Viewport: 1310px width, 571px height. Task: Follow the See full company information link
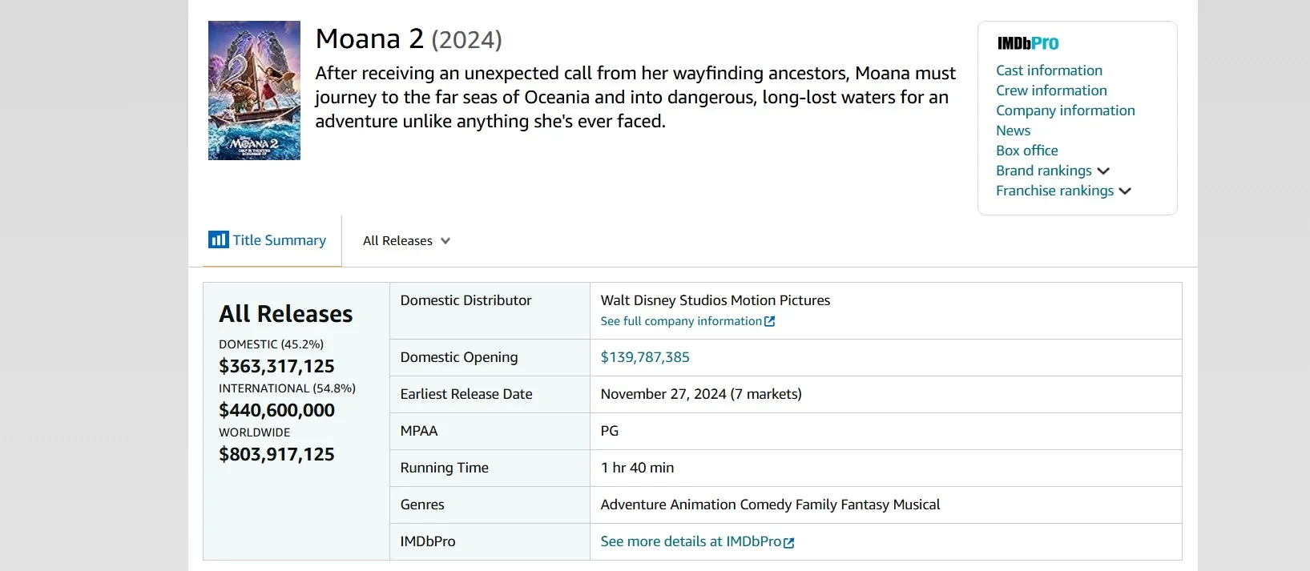681,321
